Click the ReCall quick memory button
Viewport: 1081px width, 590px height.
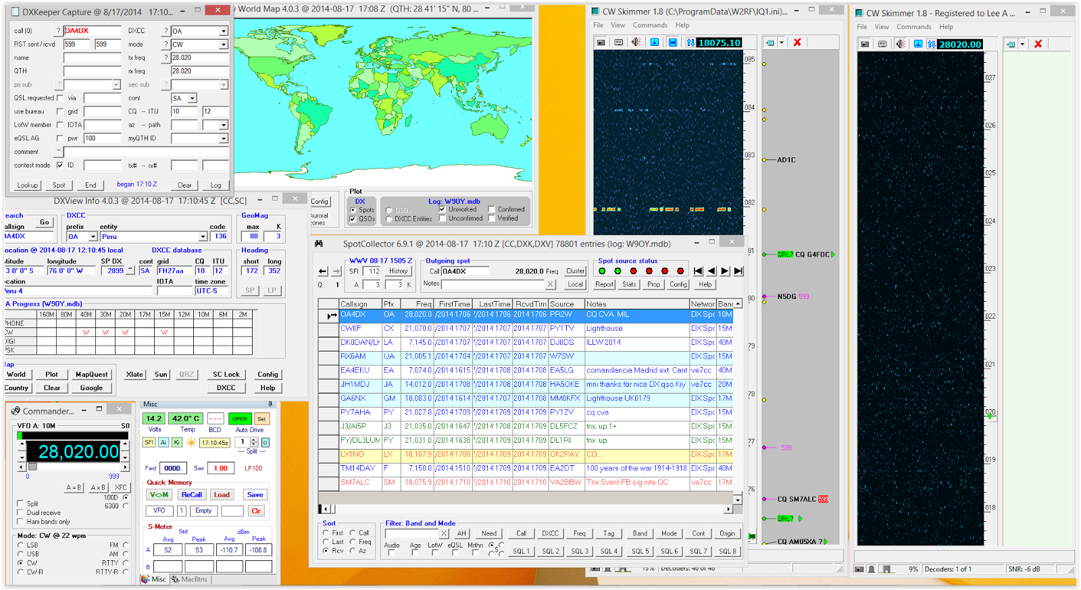tap(192, 495)
